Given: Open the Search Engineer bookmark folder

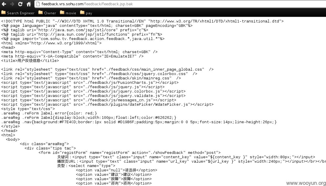Looking at the screenshot, I should pyautogui.click(x=18, y=13).
